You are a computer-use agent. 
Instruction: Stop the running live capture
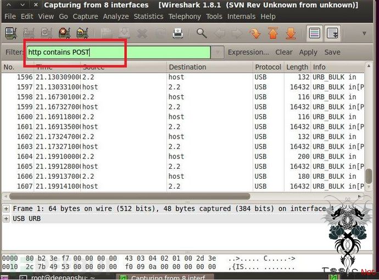(64, 34)
